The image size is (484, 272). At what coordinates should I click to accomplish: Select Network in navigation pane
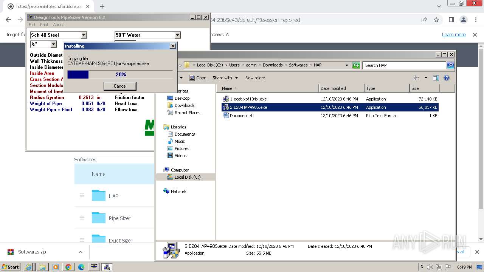[x=178, y=192]
